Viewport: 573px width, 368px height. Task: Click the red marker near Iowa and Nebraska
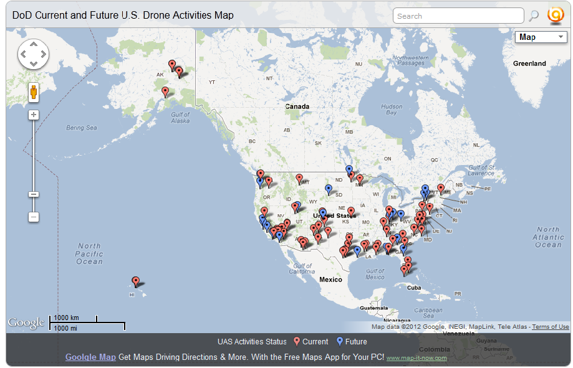[x=351, y=211]
